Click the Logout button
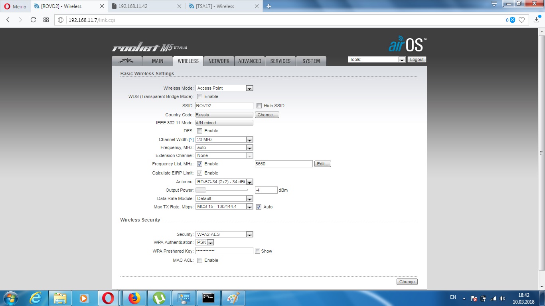This screenshot has height=306, width=545. click(x=417, y=59)
